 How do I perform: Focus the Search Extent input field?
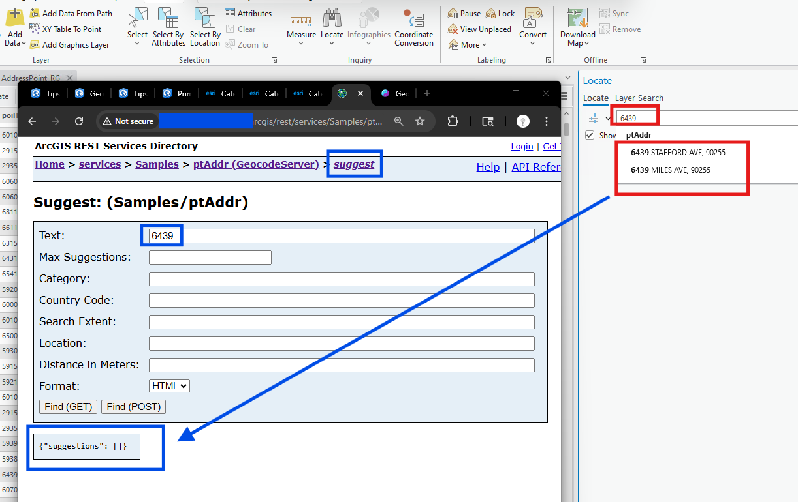tap(342, 321)
